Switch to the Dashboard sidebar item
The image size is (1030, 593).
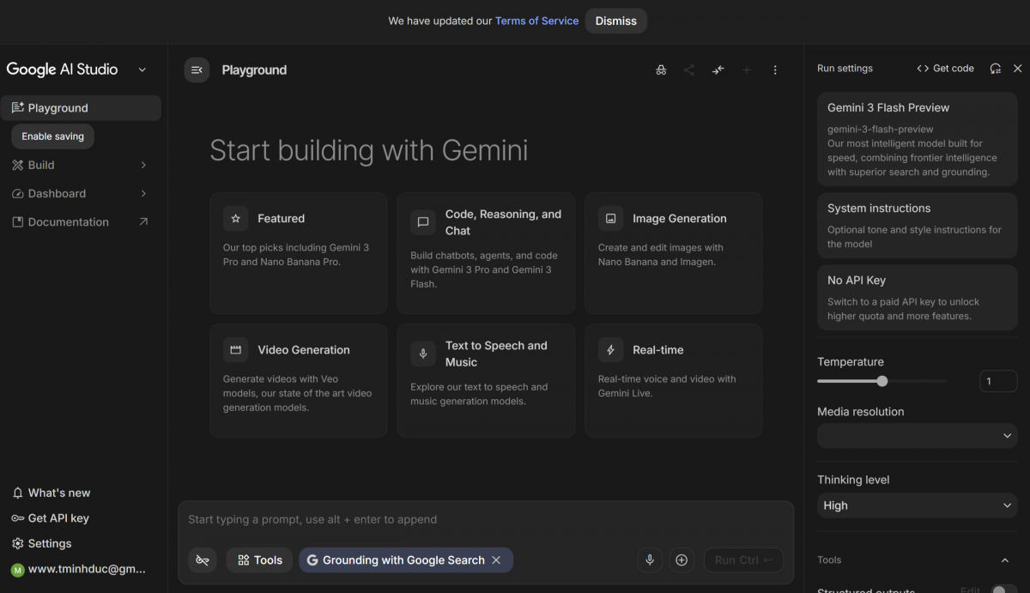click(x=82, y=193)
